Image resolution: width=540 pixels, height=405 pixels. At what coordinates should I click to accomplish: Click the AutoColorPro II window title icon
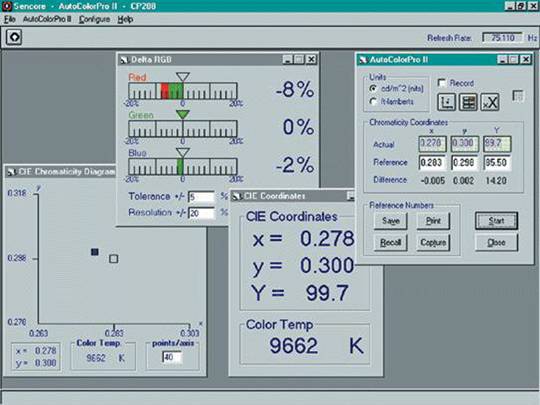tap(363, 60)
